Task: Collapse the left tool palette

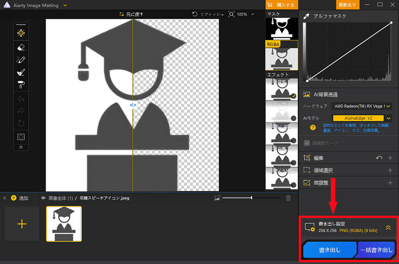Action: click(x=21, y=147)
